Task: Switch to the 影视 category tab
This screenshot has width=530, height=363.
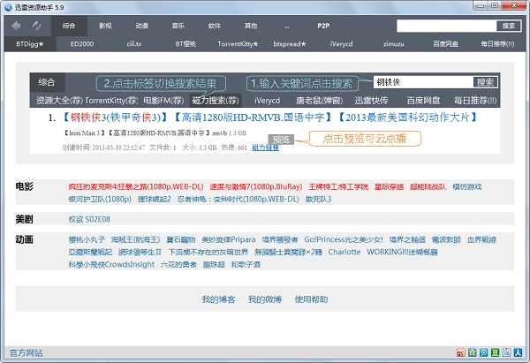Action: [105, 26]
